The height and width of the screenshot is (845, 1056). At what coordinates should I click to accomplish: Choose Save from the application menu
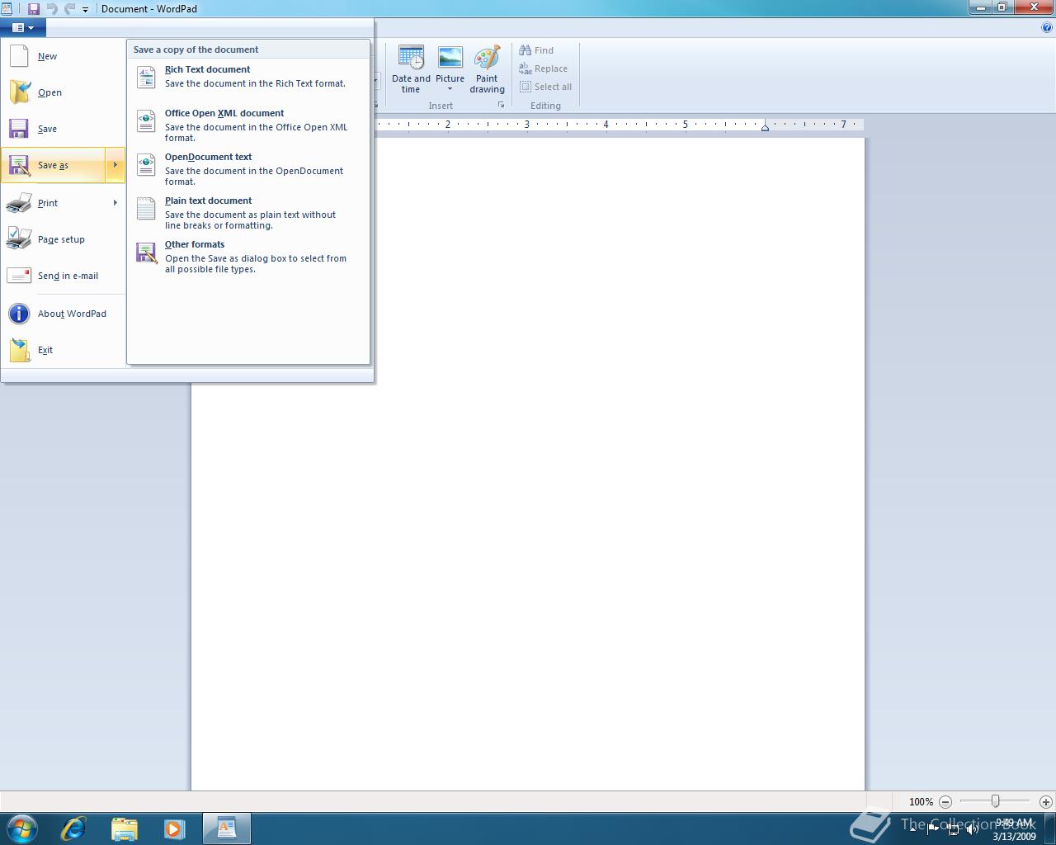click(x=64, y=129)
